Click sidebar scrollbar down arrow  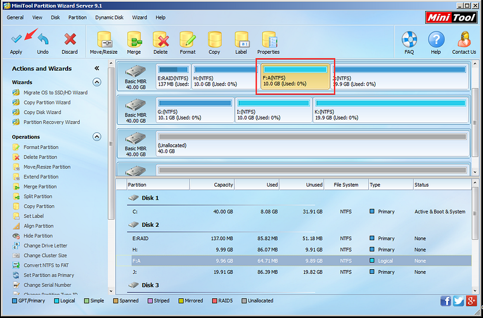tap(111, 291)
